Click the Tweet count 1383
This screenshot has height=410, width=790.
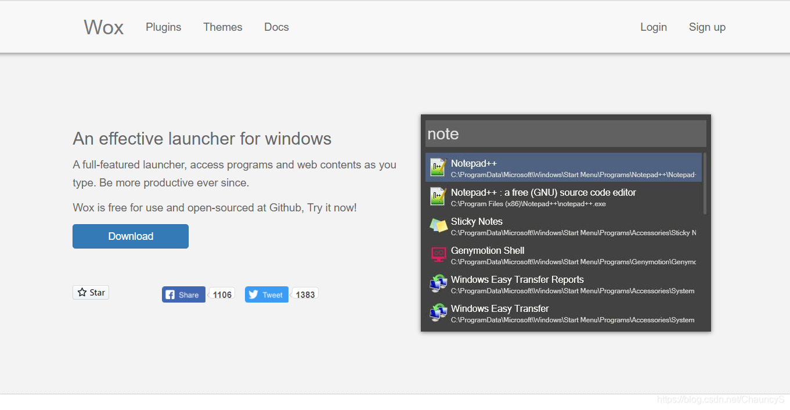tap(305, 295)
